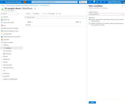Click the Disable workflow toolbar item
The height and width of the screenshot is (104, 125).
click(x=52, y=14)
